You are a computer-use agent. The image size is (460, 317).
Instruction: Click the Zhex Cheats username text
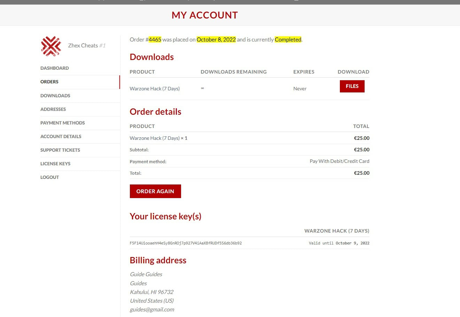click(83, 45)
